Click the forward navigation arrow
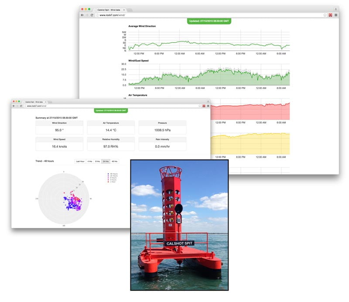The image size is (349, 302). (x=17, y=106)
